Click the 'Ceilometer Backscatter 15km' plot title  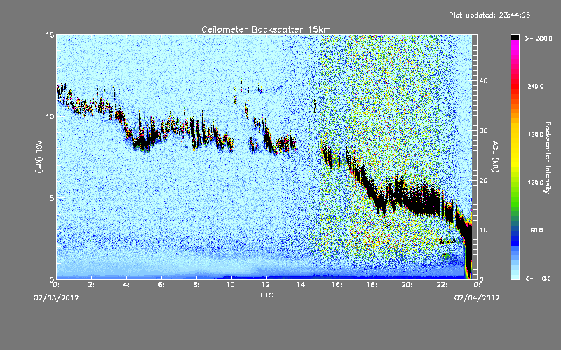pyautogui.click(x=266, y=29)
